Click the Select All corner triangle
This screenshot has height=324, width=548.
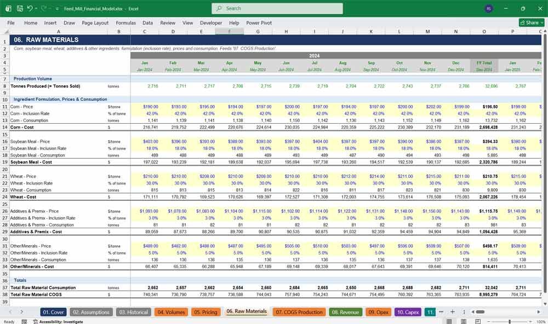(5, 31)
